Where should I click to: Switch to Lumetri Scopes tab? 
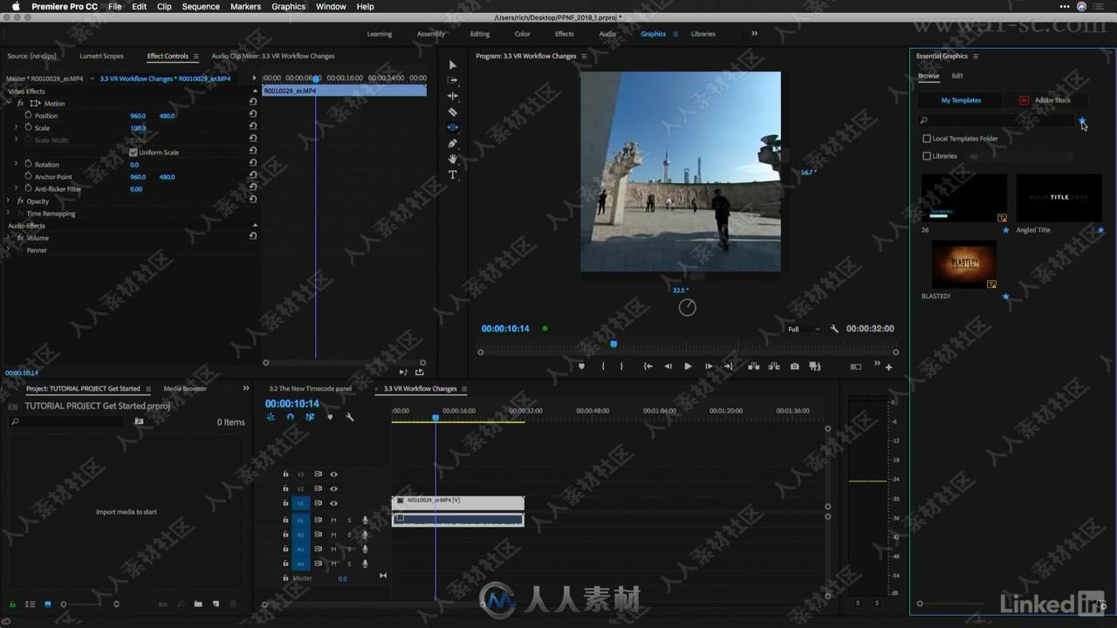pos(101,56)
